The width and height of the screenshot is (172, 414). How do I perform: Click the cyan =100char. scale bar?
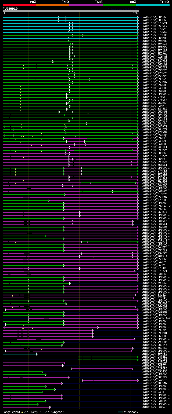coord(120,412)
